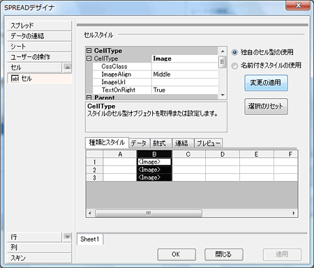314x268 pixels.
Task: Switch to the プレビュー tab
Action: [208, 143]
